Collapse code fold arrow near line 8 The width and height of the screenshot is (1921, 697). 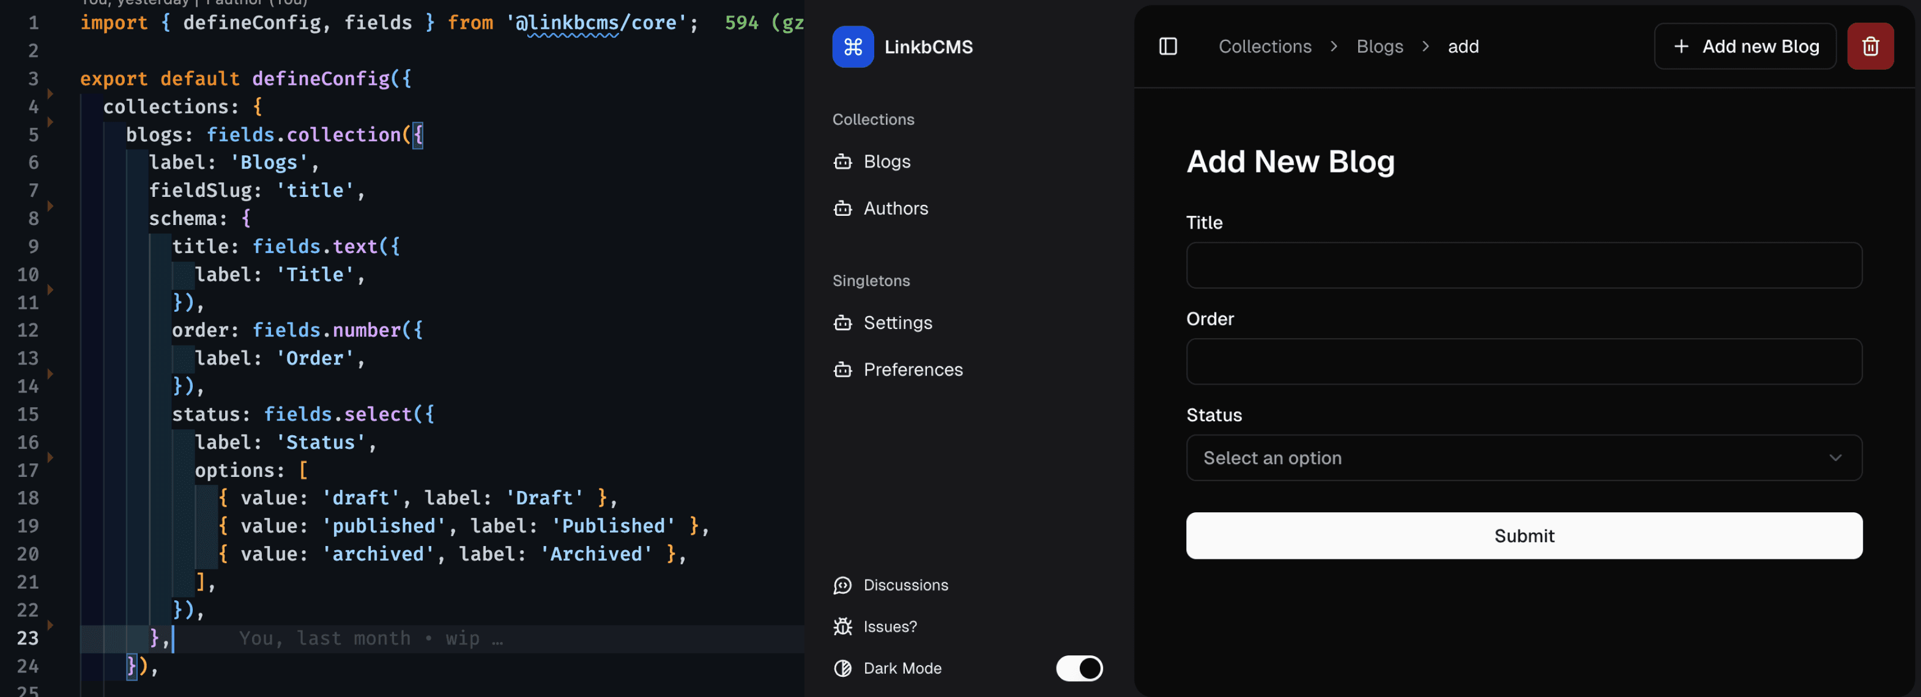50,205
